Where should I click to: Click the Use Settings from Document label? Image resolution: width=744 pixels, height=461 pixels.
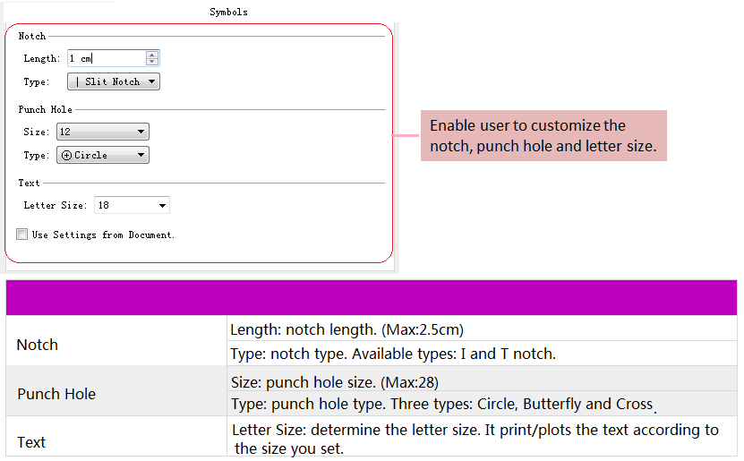(x=103, y=235)
